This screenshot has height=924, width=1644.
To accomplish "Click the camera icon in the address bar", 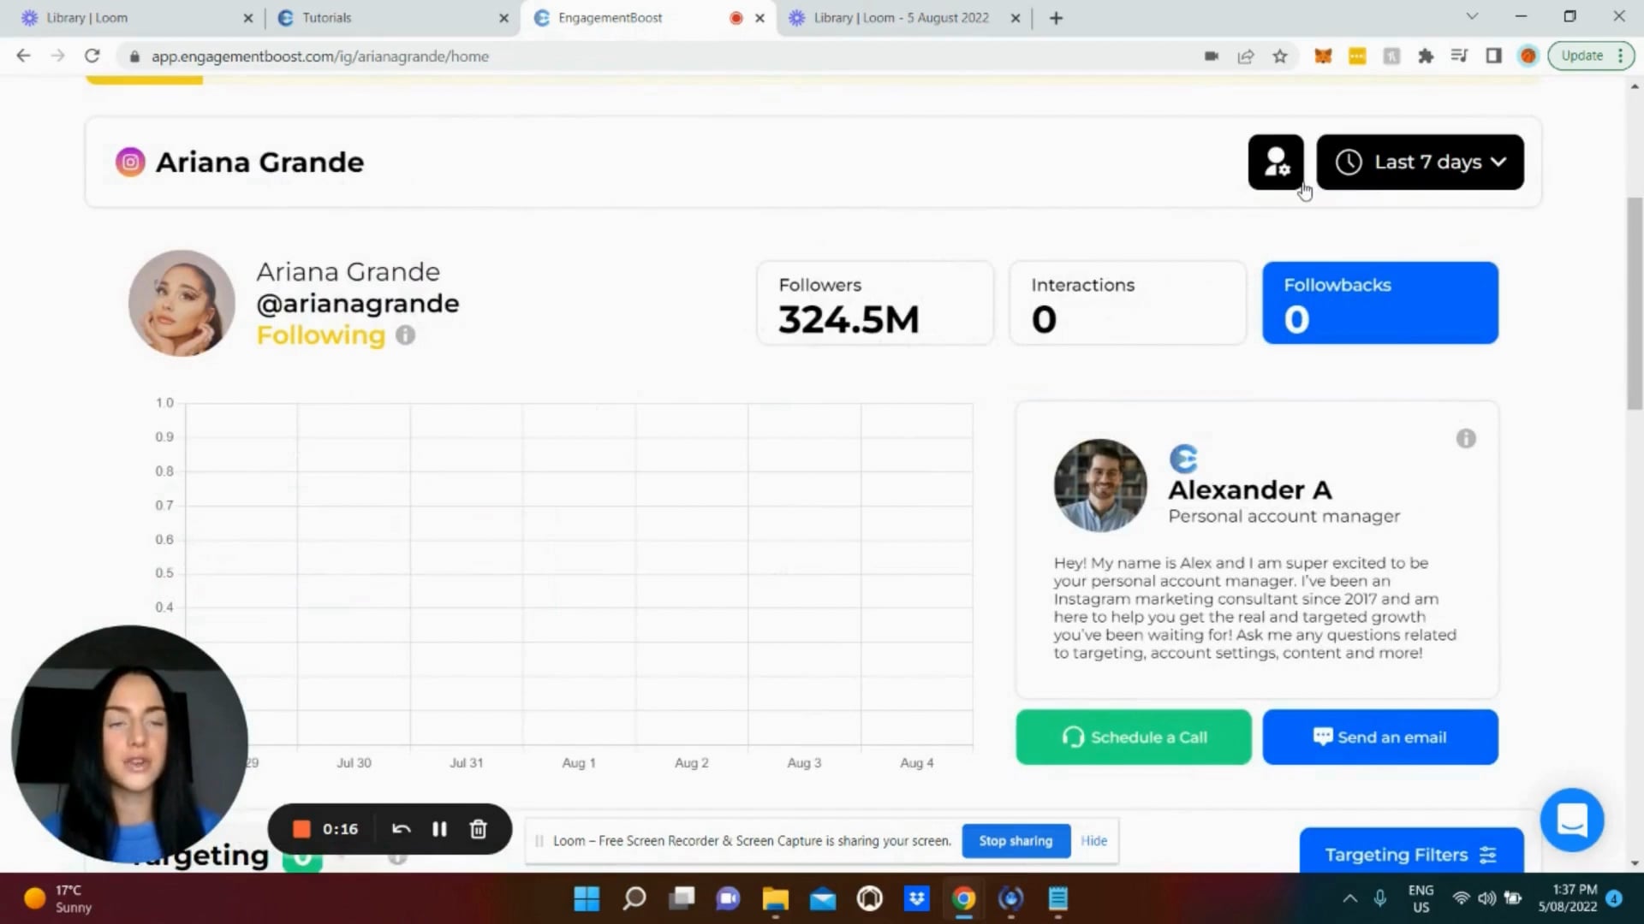I will point(1211,56).
